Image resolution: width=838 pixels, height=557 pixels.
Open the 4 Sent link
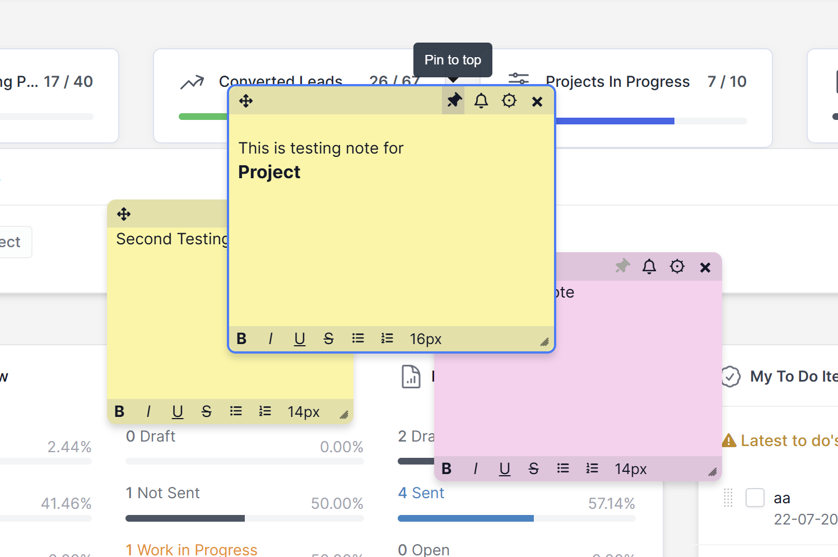pos(421,493)
